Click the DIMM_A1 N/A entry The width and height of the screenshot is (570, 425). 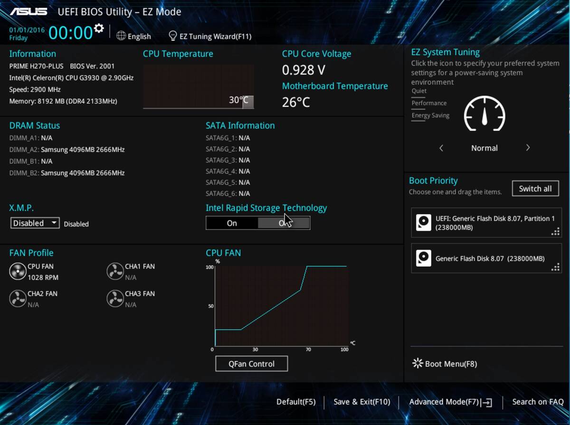(31, 138)
